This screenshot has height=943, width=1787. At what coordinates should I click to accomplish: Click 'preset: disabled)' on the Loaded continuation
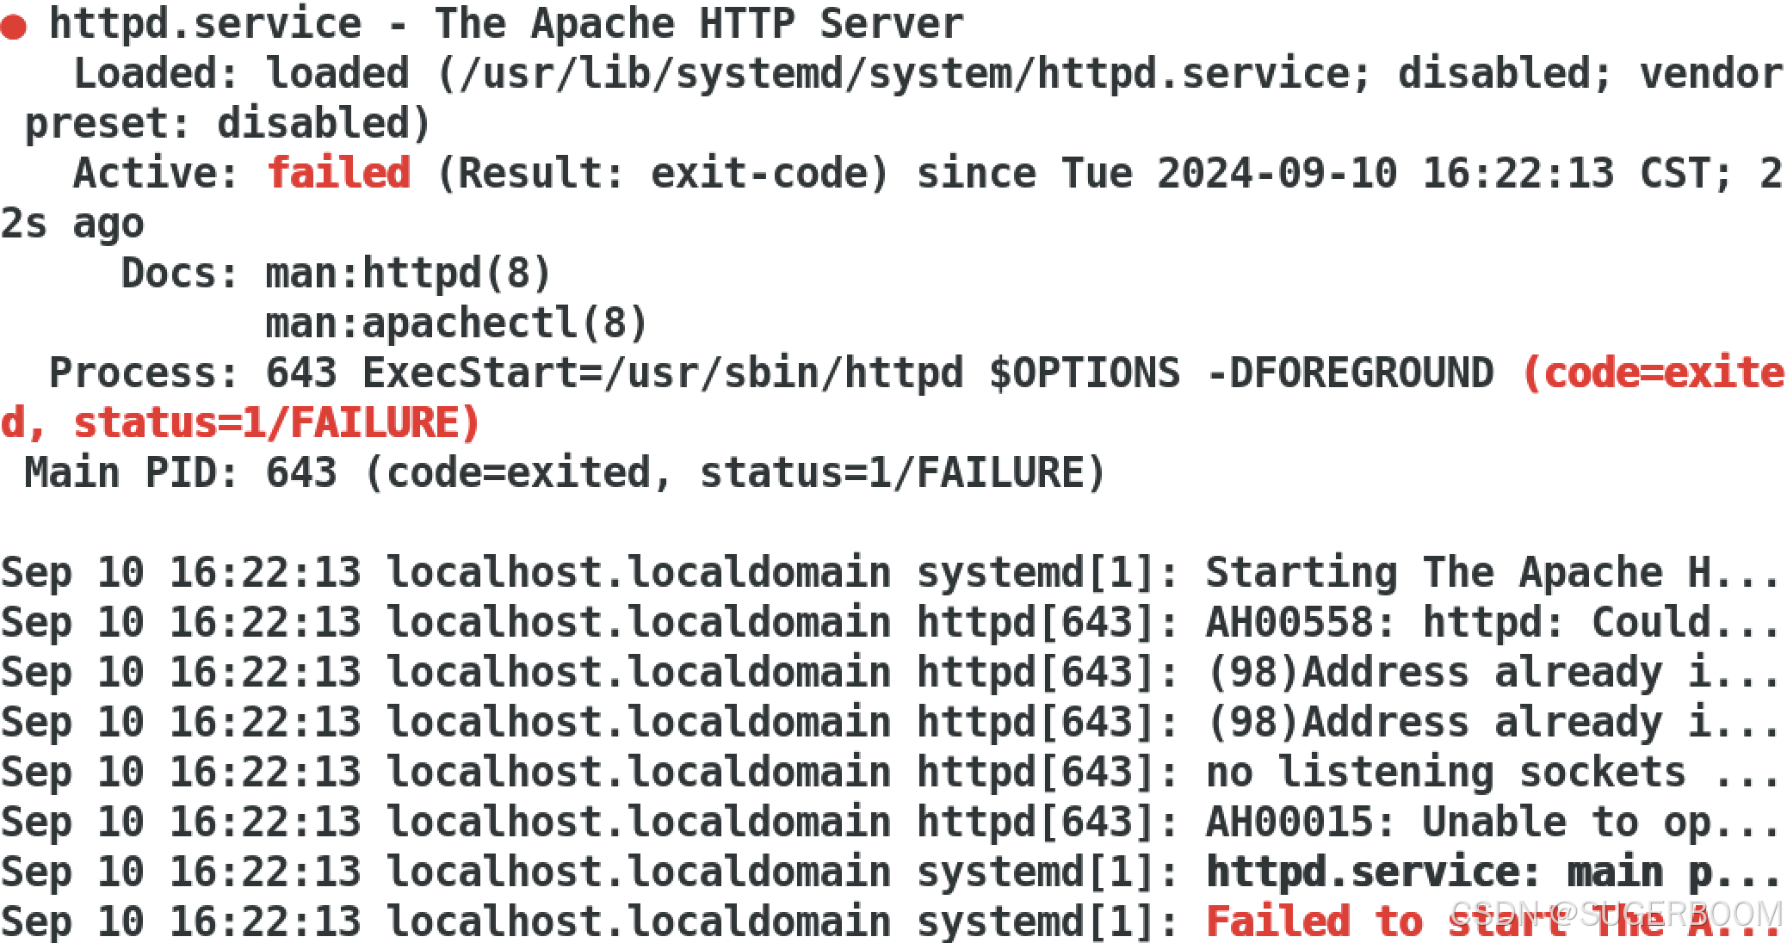[x=227, y=124]
